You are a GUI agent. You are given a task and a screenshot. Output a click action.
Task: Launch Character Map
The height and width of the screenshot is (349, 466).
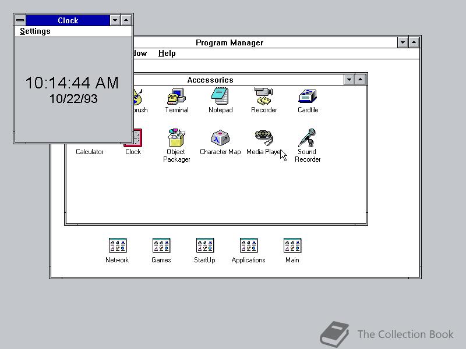[x=220, y=138]
